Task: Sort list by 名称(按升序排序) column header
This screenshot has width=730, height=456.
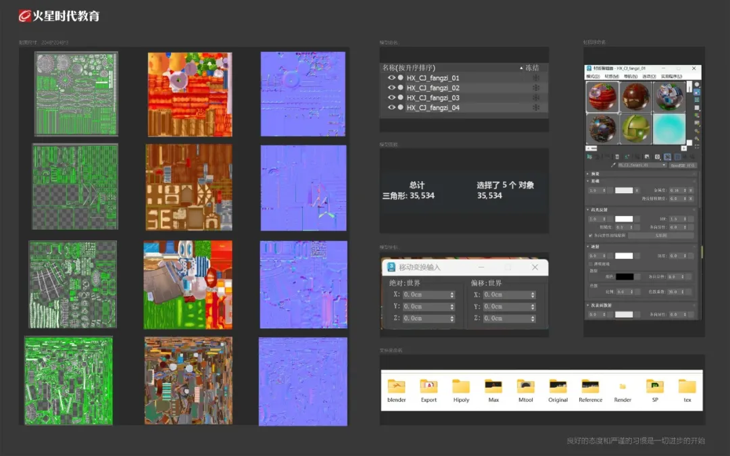Action: pos(408,68)
